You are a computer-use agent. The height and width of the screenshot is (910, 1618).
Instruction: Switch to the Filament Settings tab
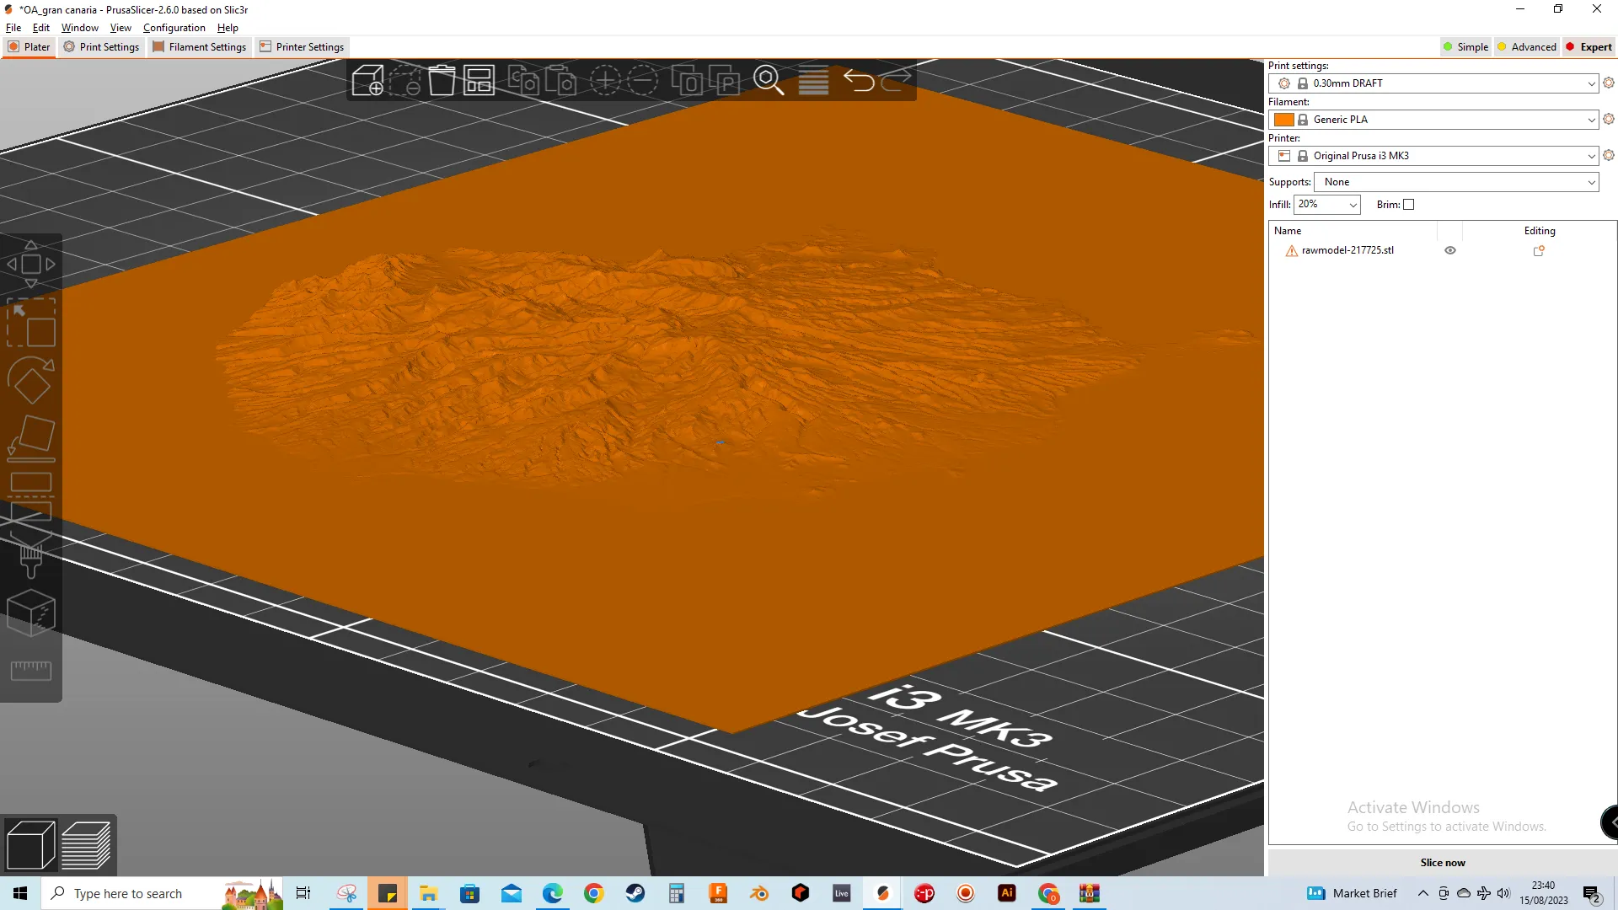(x=200, y=47)
